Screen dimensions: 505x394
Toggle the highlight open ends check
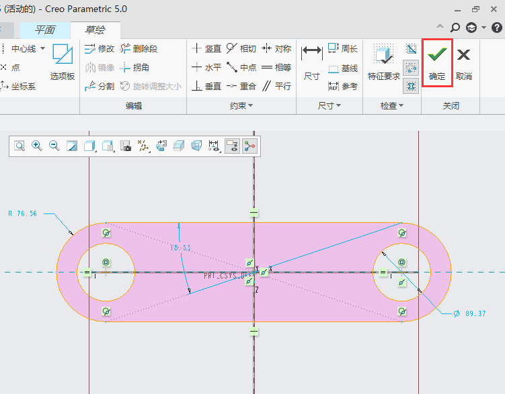pos(412,67)
